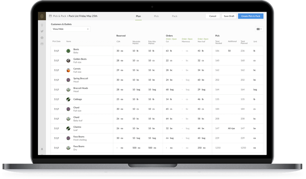Screen dimensions: 306x179
Task: Click Total Planned 236 for Beets
Action: (x=243, y=51)
